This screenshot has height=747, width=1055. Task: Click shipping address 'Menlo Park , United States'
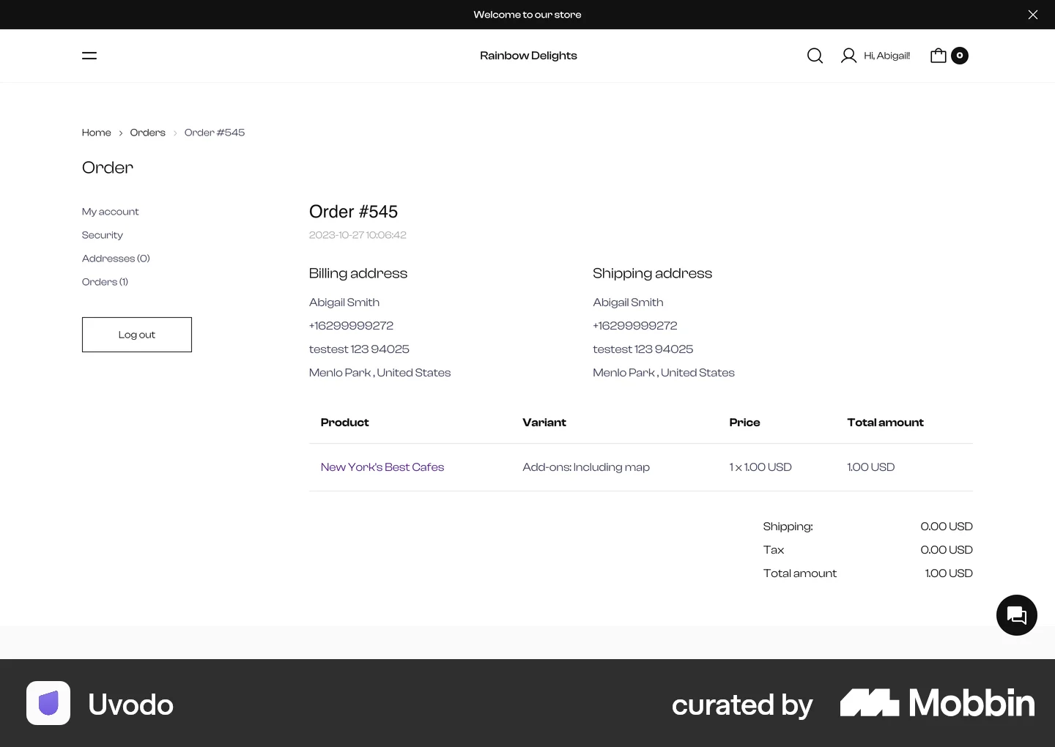point(664,373)
